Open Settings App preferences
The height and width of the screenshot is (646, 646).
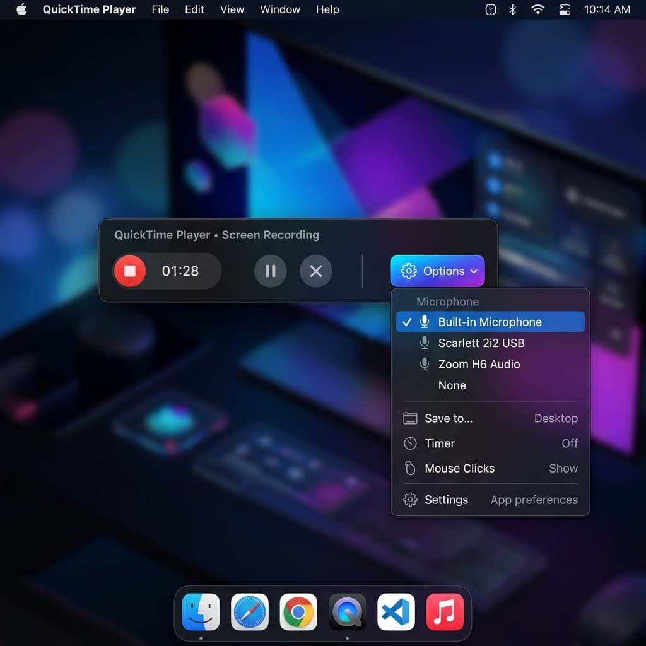pos(447,500)
